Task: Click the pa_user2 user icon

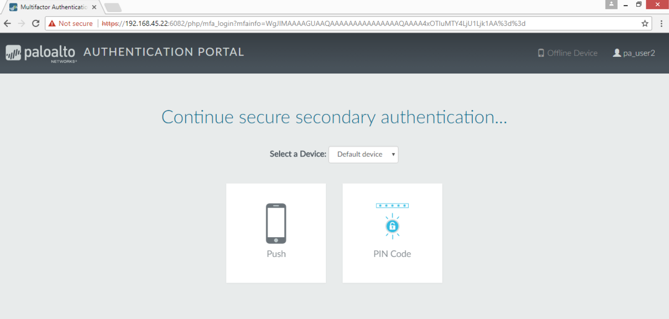Action: [x=617, y=53]
